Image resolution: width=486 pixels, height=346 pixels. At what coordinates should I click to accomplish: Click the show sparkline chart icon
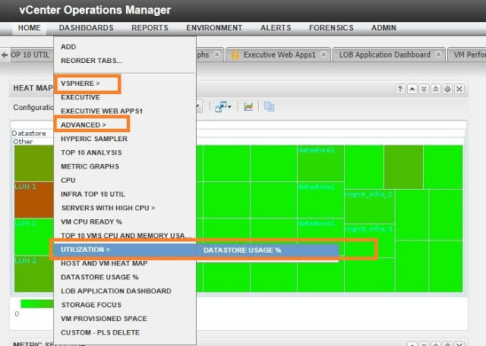coord(248,107)
